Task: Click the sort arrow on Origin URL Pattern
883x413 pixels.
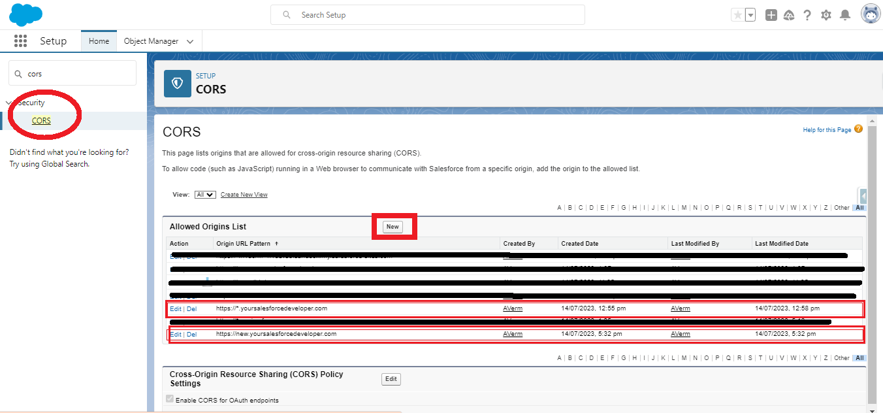Action: click(x=276, y=244)
